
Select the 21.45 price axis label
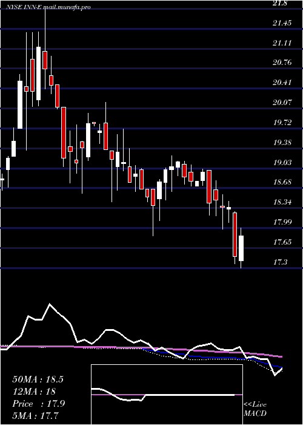(282, 23)
